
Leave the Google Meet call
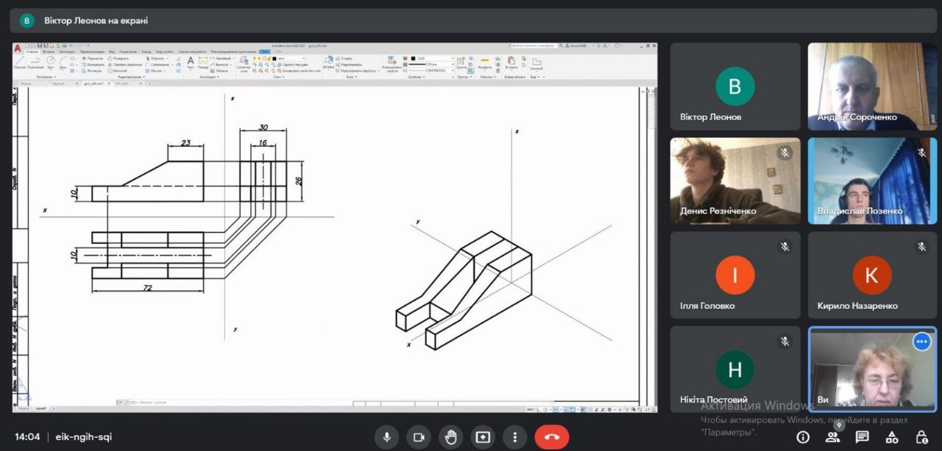click(552, 437)
